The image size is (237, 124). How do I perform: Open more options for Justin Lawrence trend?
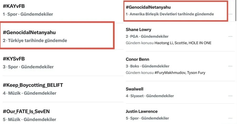(x=230, y=118)
